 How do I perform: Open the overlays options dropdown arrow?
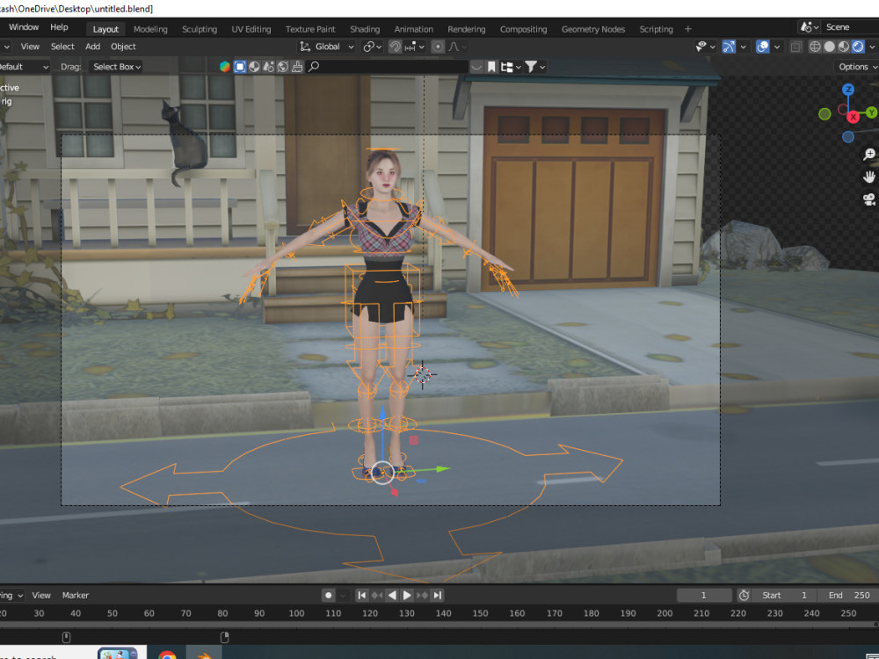(x=777, y=47)
